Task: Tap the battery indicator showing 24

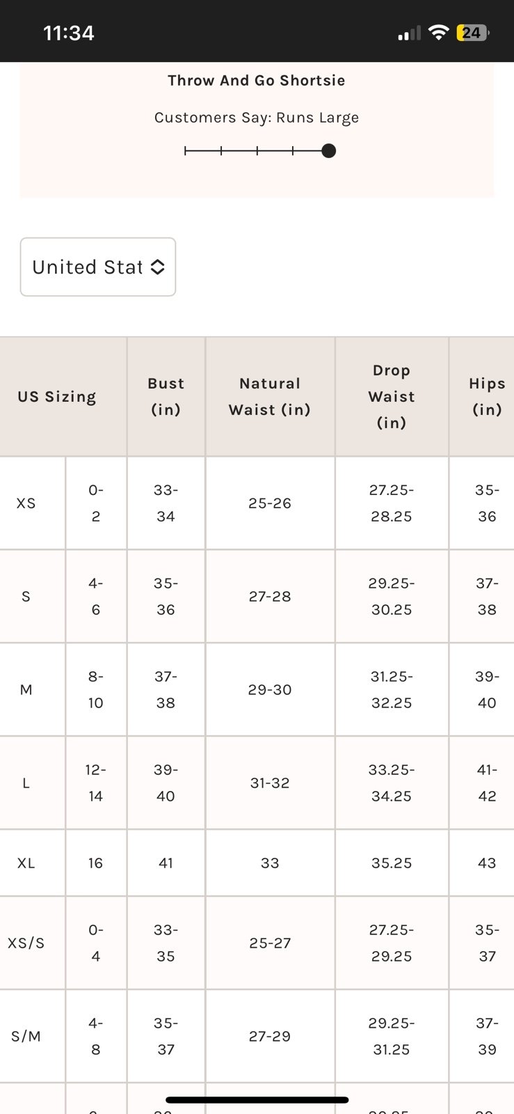Action: coord(473,33)
